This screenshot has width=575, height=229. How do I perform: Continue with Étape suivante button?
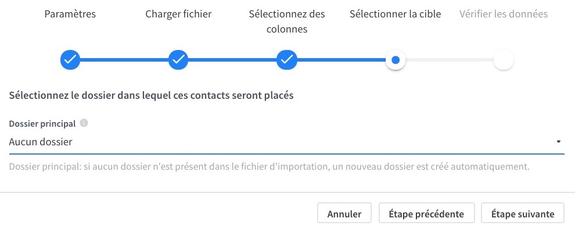tap(523, 213)
